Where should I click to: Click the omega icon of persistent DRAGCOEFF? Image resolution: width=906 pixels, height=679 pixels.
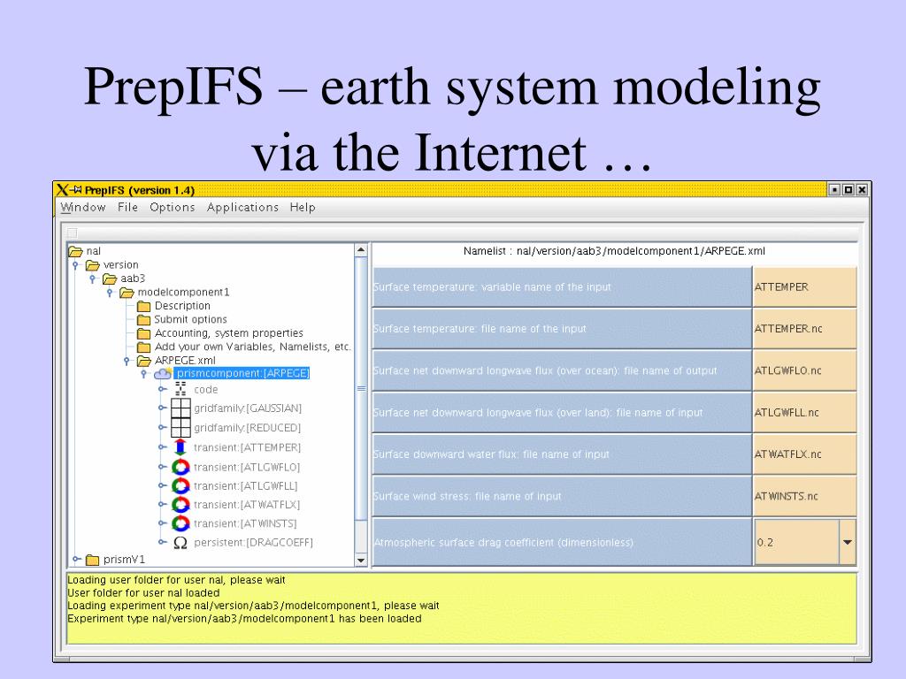(x=180, y=543)
